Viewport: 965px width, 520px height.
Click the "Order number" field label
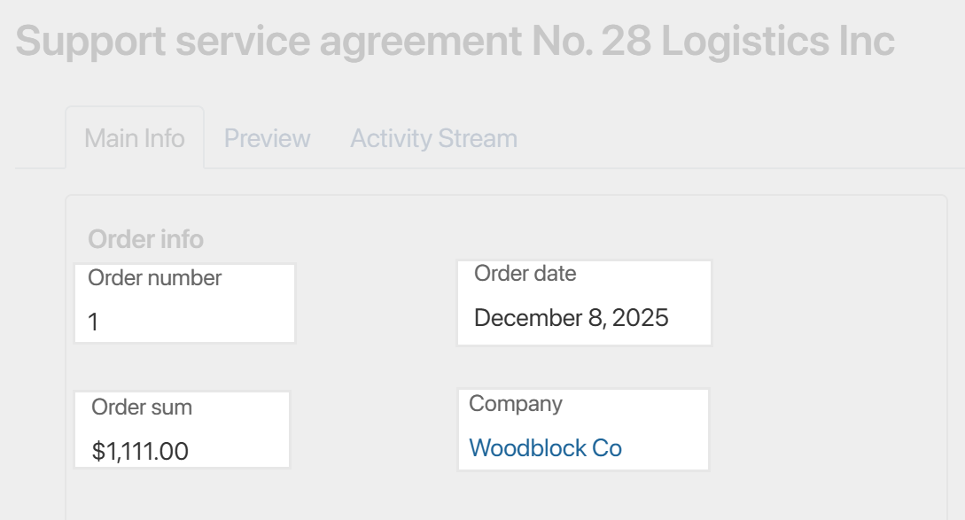coord(154,278)
